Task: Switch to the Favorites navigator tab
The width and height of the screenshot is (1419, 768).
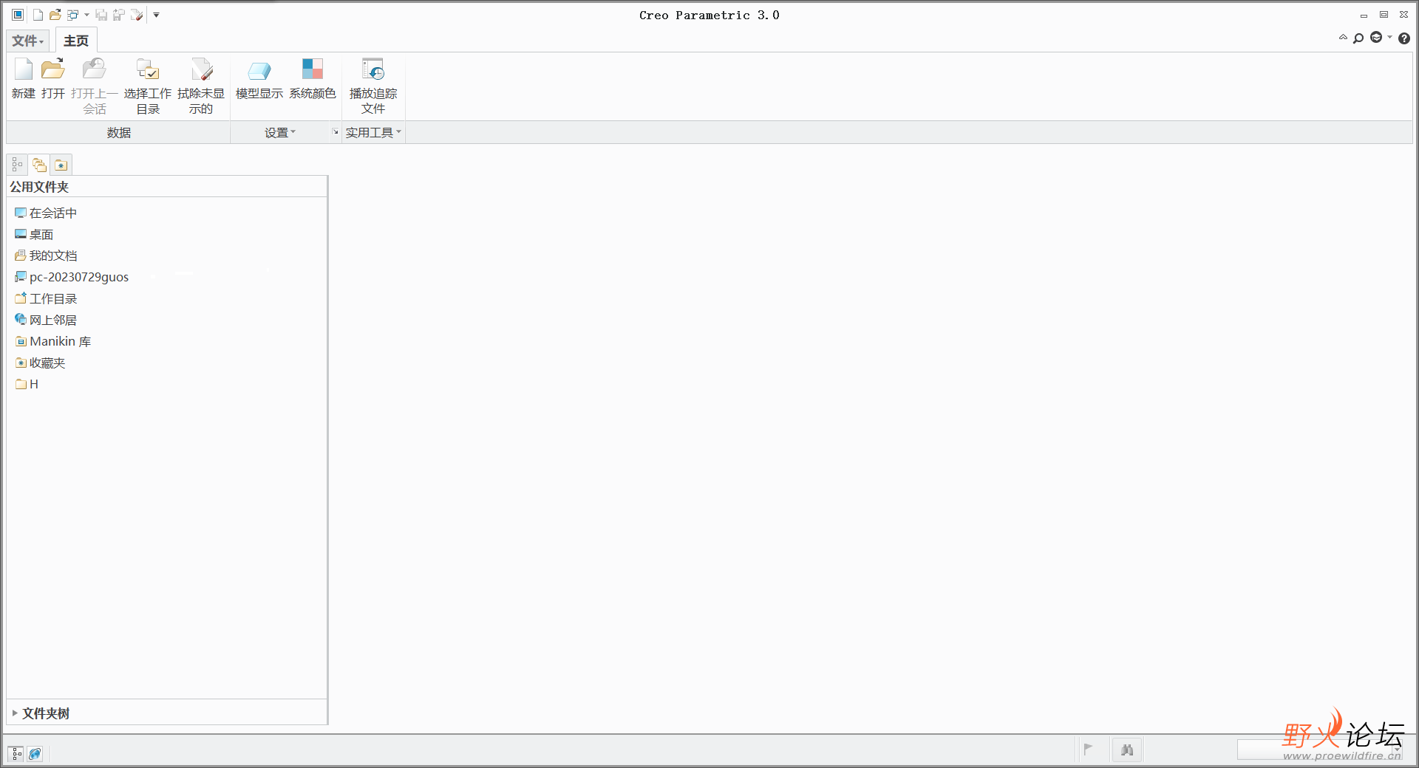Action: (61, 165)
